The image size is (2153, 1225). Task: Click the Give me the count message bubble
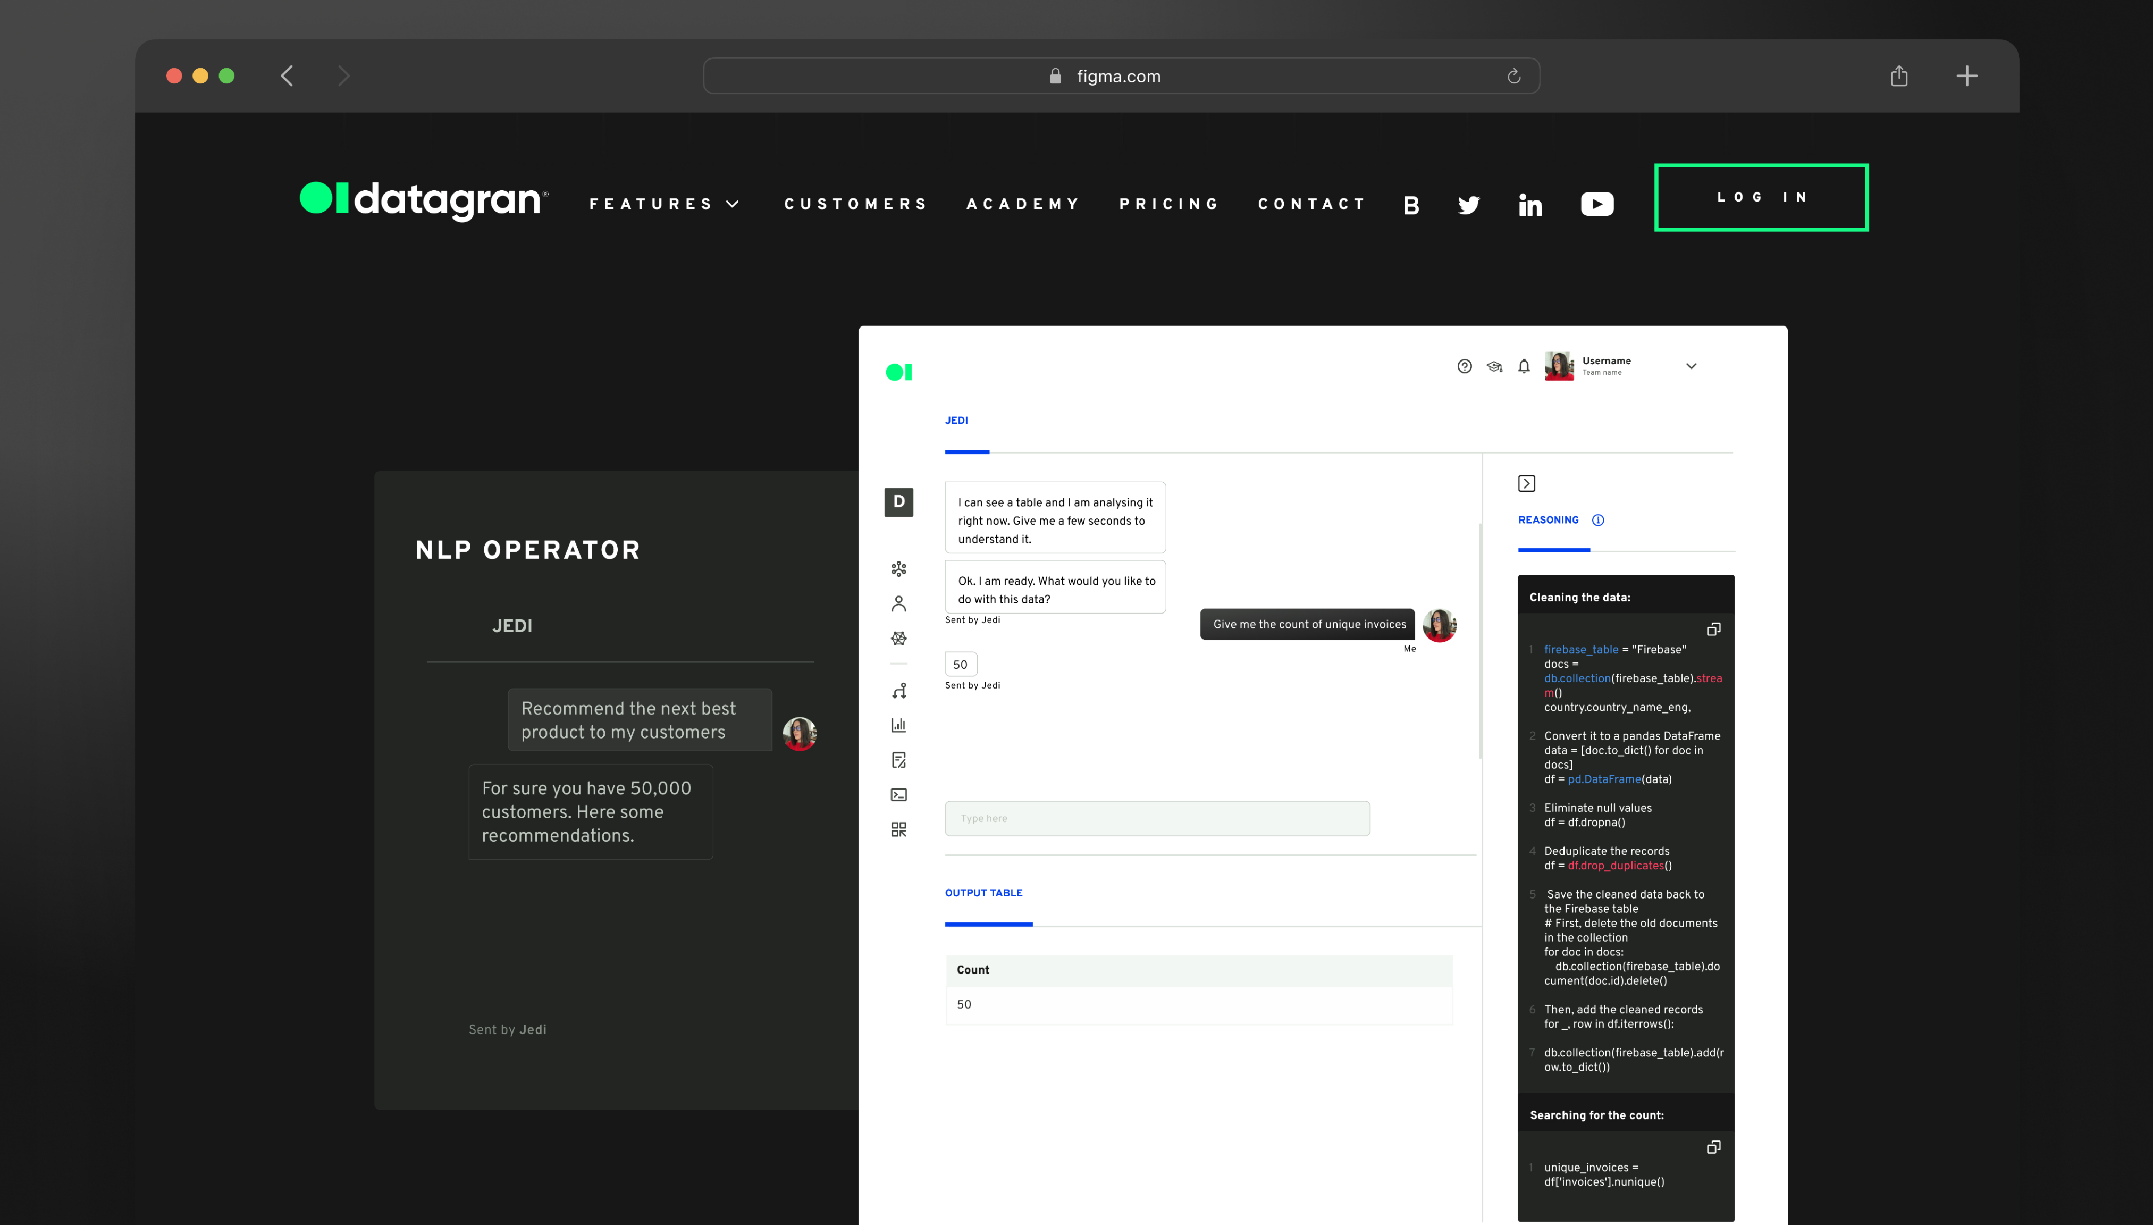point(1307,624)
